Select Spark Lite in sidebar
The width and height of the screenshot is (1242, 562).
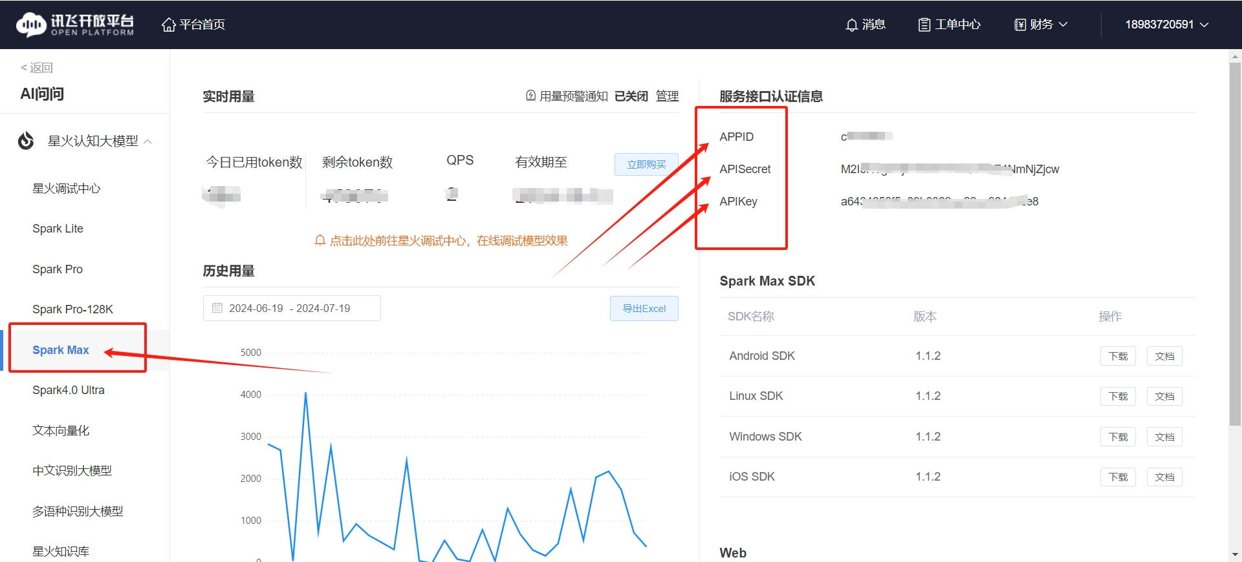click(x=58, y=229)
